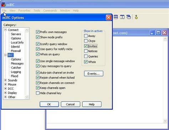The image size is (169, 130).
Task: Select Logging tree item
Action: pyautogui.click(x=16, y=72)
